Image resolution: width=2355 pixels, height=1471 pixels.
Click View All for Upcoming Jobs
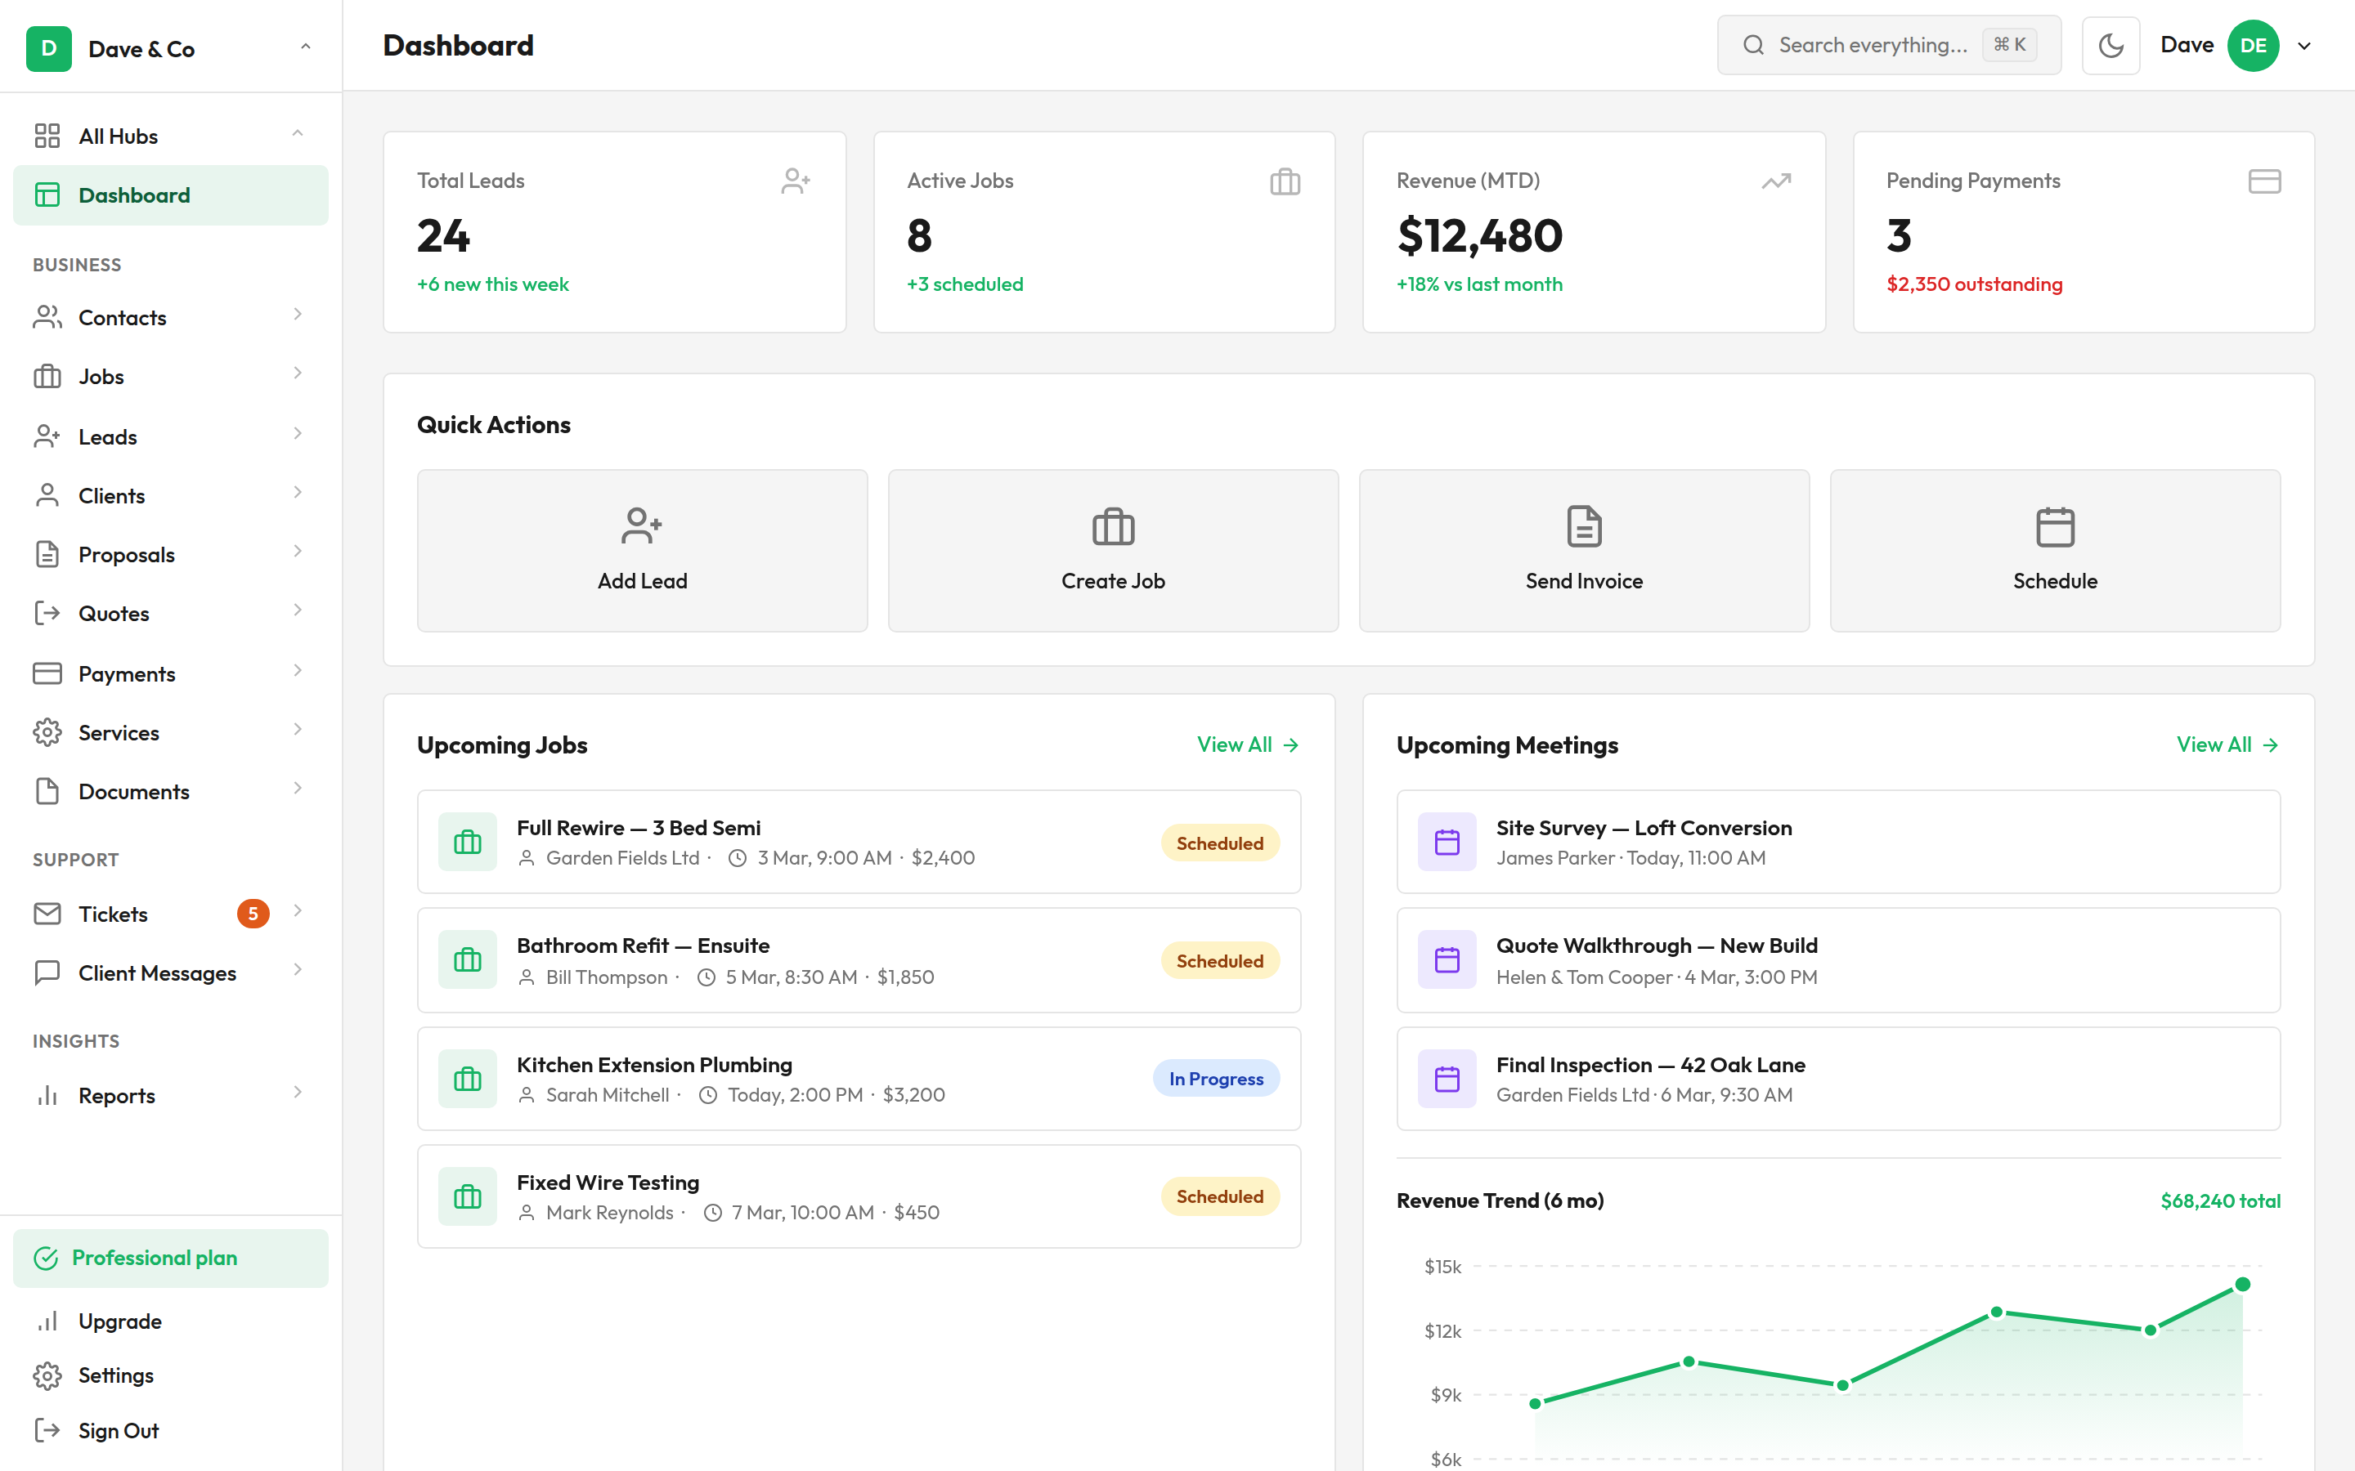1246,744
